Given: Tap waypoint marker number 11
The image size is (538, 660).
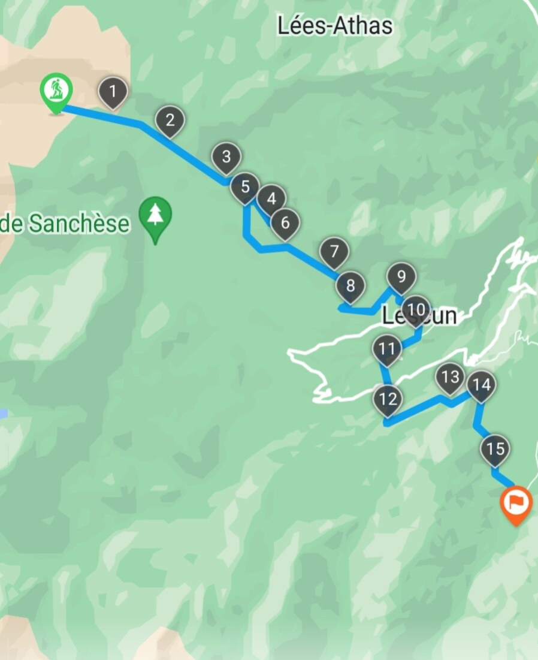Looking at the screenshot, I should pyautogui.click(x=387, y=350).
